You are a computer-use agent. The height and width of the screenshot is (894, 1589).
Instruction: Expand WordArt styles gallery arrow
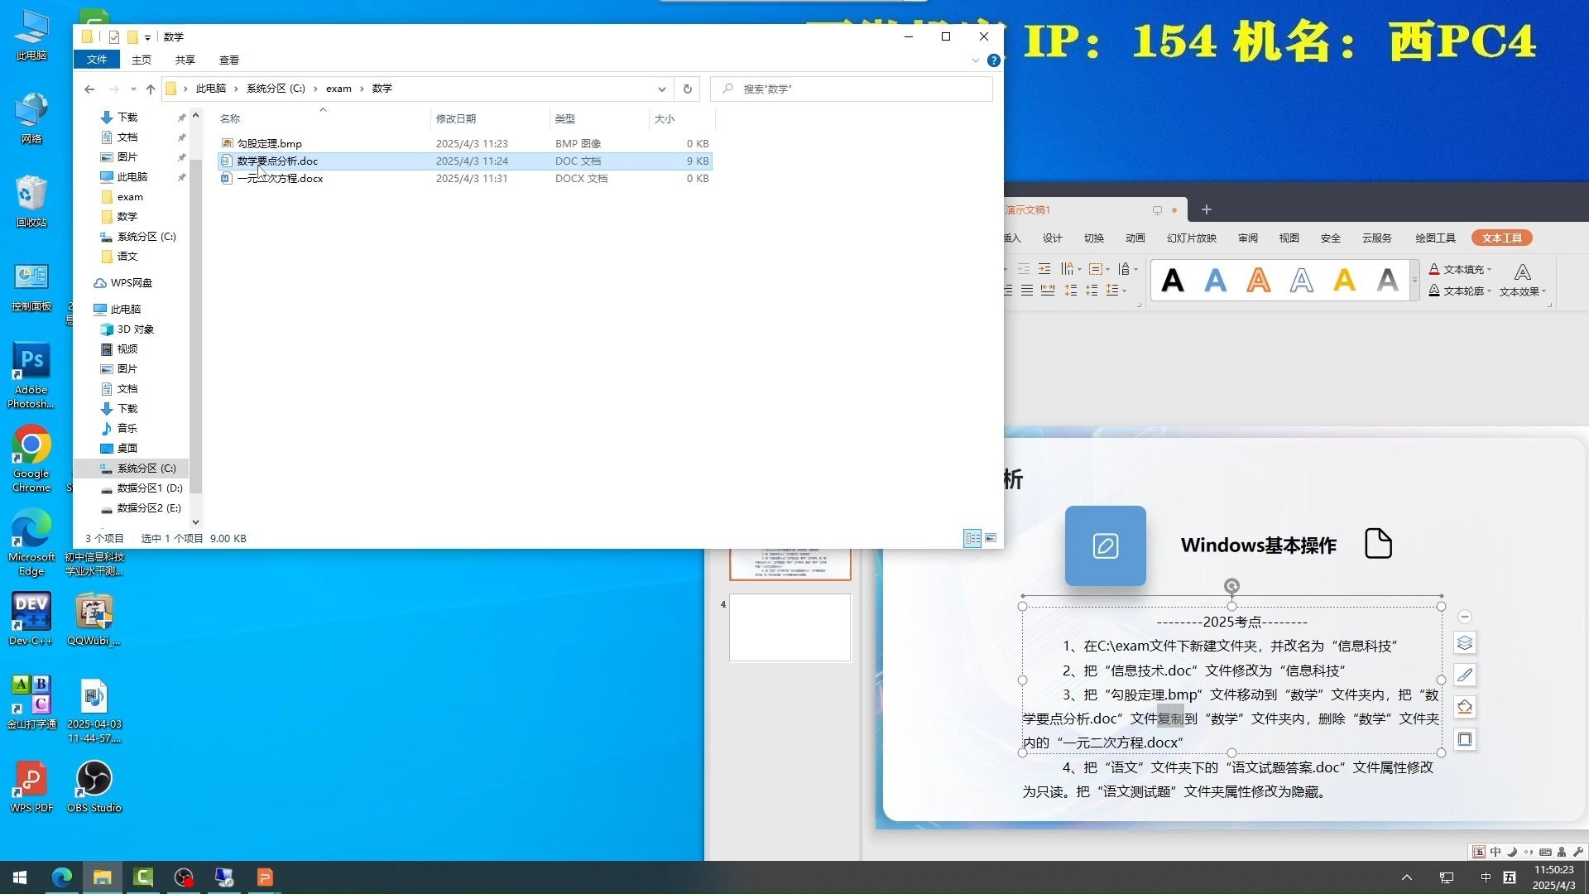pyautogui.click(x=1414, y=280)
